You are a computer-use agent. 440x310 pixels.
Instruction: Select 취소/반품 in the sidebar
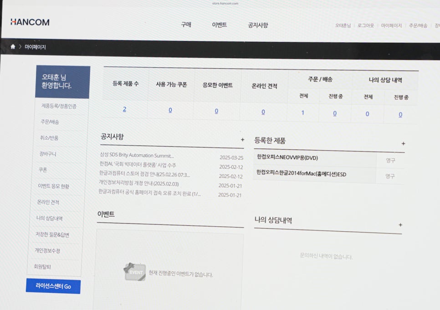coord(49,138)
